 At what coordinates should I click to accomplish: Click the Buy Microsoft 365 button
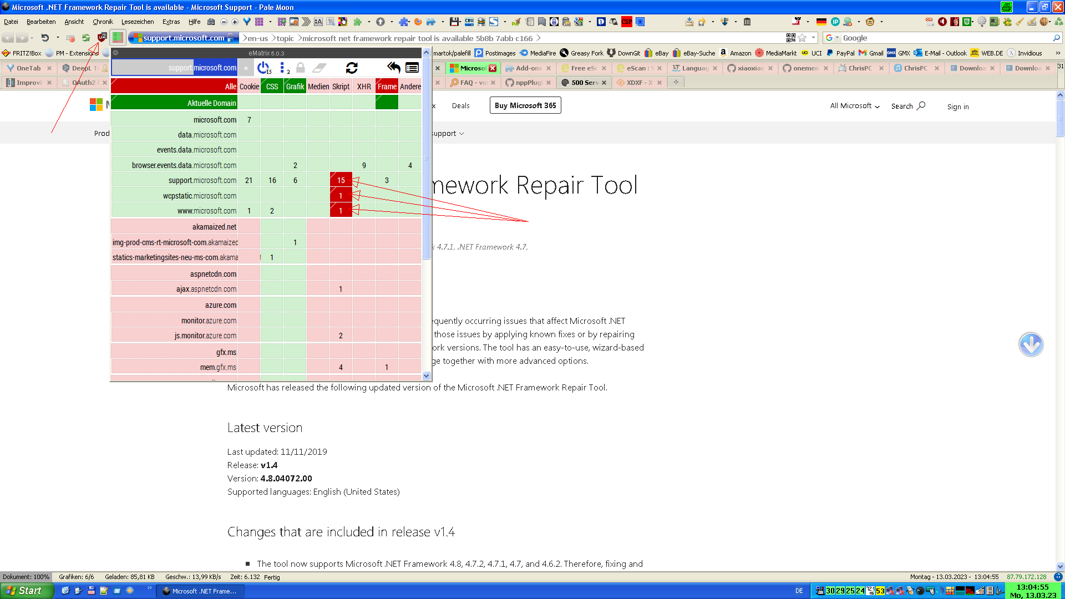coord(525,105)
